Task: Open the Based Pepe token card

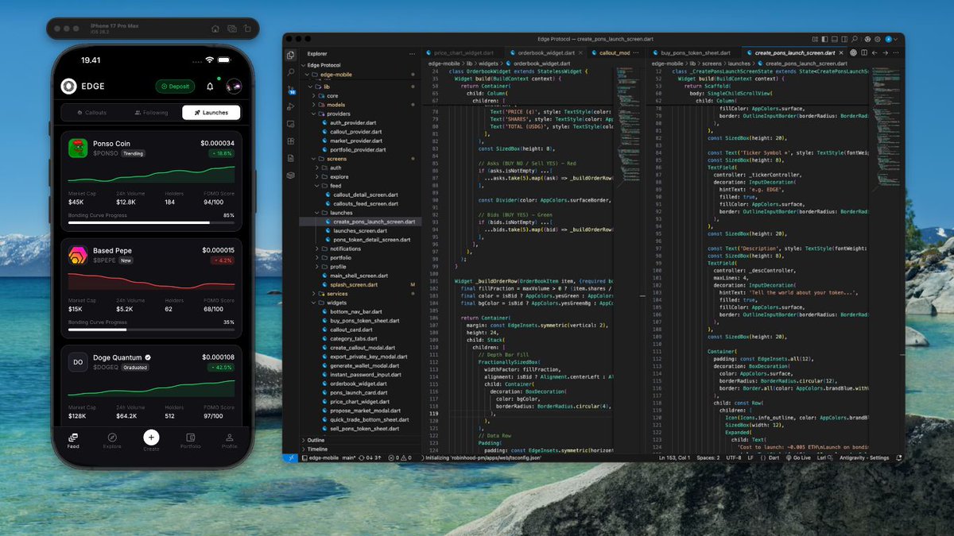Action: tap(151, 288)
